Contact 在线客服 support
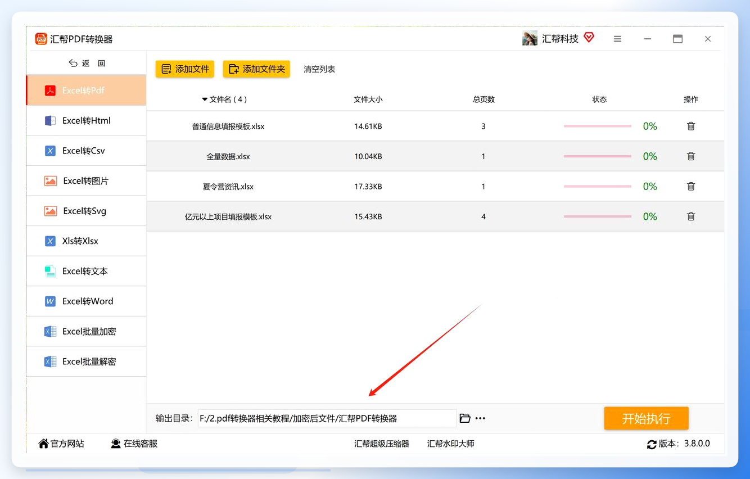This screenshot has width=750, height=479. [x=134, y=444]
